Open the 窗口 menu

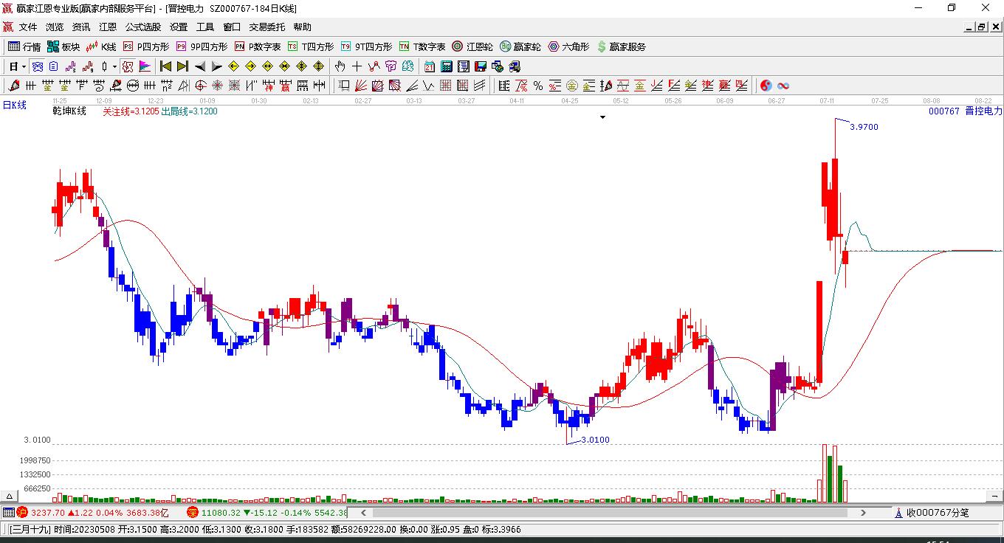tap(232, 27)
